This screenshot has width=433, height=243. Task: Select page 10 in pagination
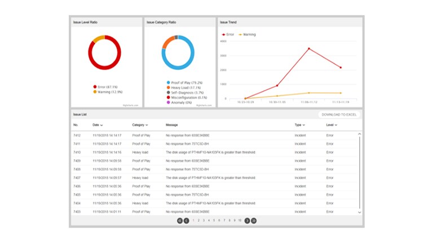[240, 220]
